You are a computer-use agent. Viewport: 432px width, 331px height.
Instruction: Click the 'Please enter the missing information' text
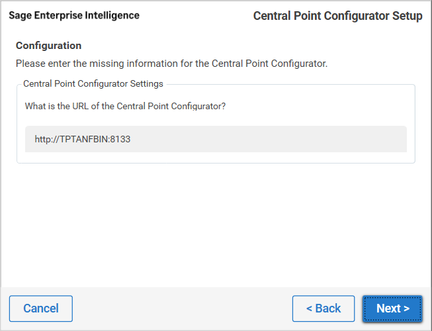171,64
